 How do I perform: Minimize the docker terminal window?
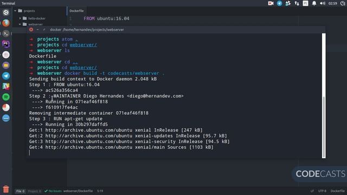pos(37,30)
